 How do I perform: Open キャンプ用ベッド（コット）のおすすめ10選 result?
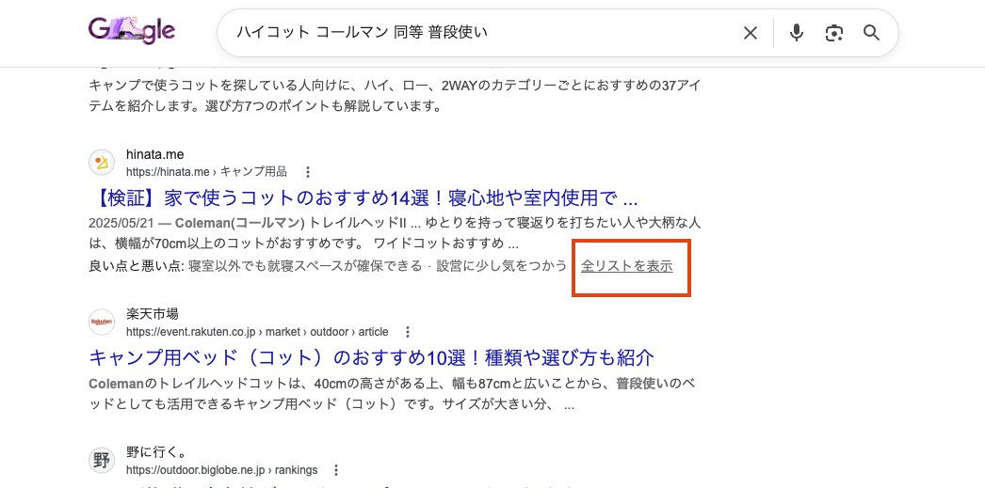click(371, 358)
